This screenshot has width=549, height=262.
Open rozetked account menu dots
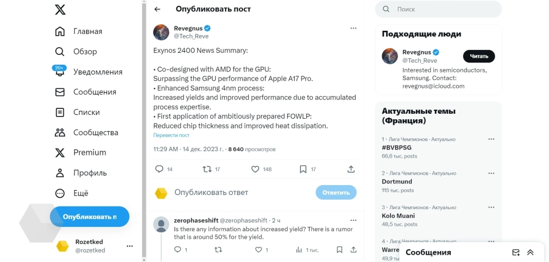[130, 246]
